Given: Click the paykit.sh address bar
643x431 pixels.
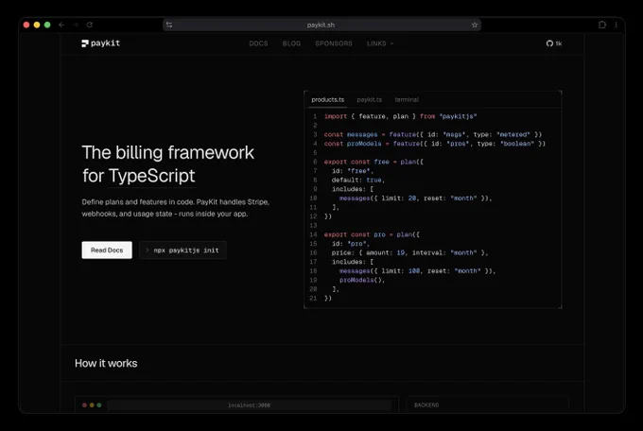Looking at the screenshot, I should pos(321,25).
